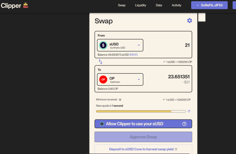236x154 pixels.
Task: Flip the exchange rate direction under From box
Action: pyautogui.click(x=164, y=62)
